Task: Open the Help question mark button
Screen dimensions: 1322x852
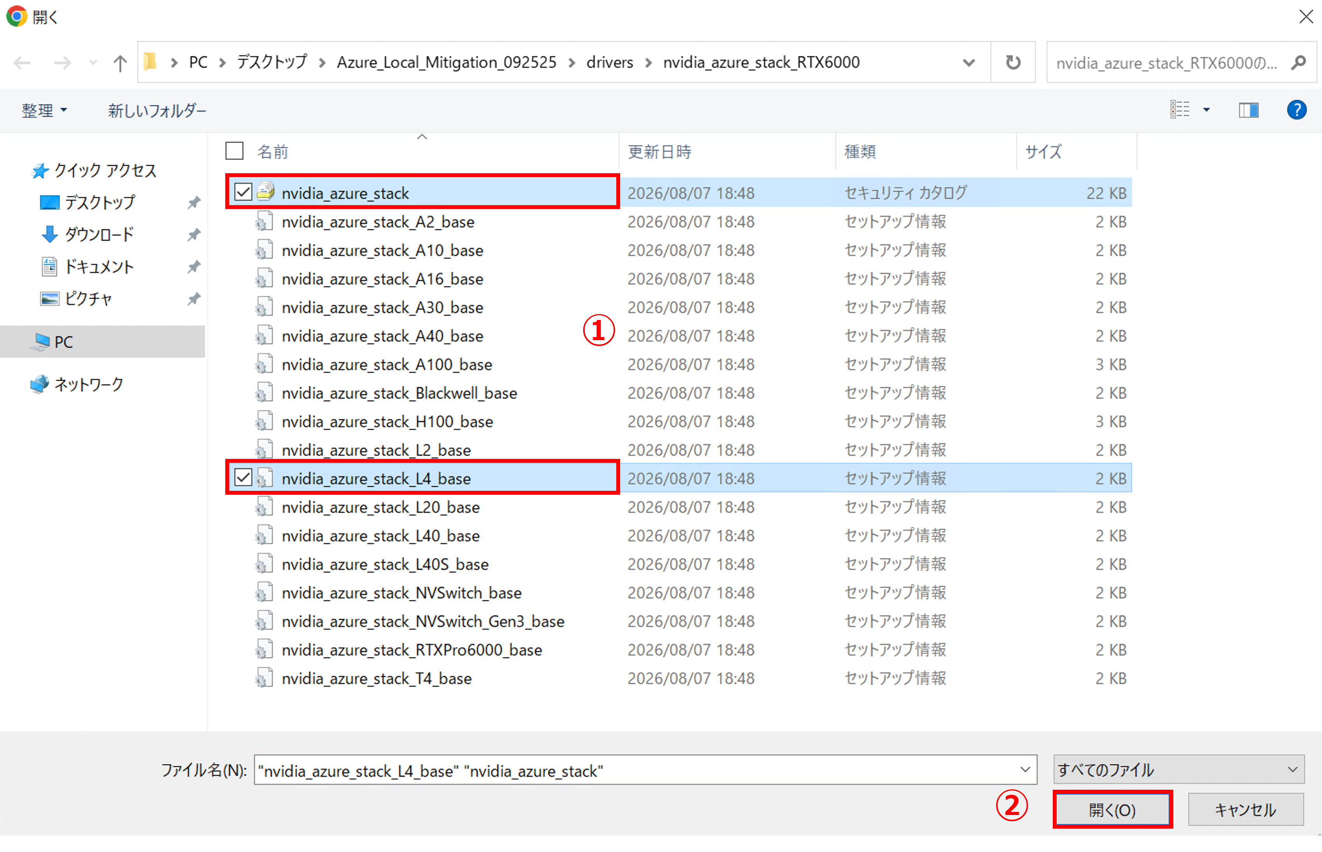Action: point(1296,109)
